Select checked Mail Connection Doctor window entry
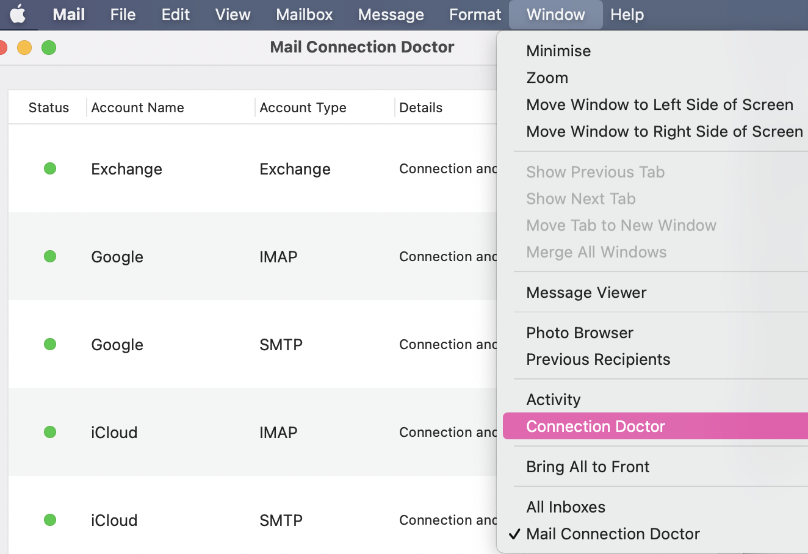This screenshot has height=554, width=808. coord(613,534)
